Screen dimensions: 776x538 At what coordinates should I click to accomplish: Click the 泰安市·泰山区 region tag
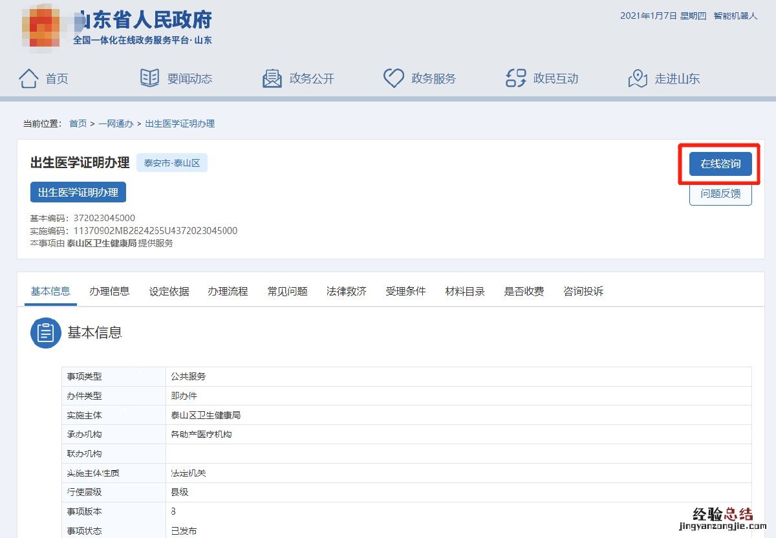pos(172,163)
